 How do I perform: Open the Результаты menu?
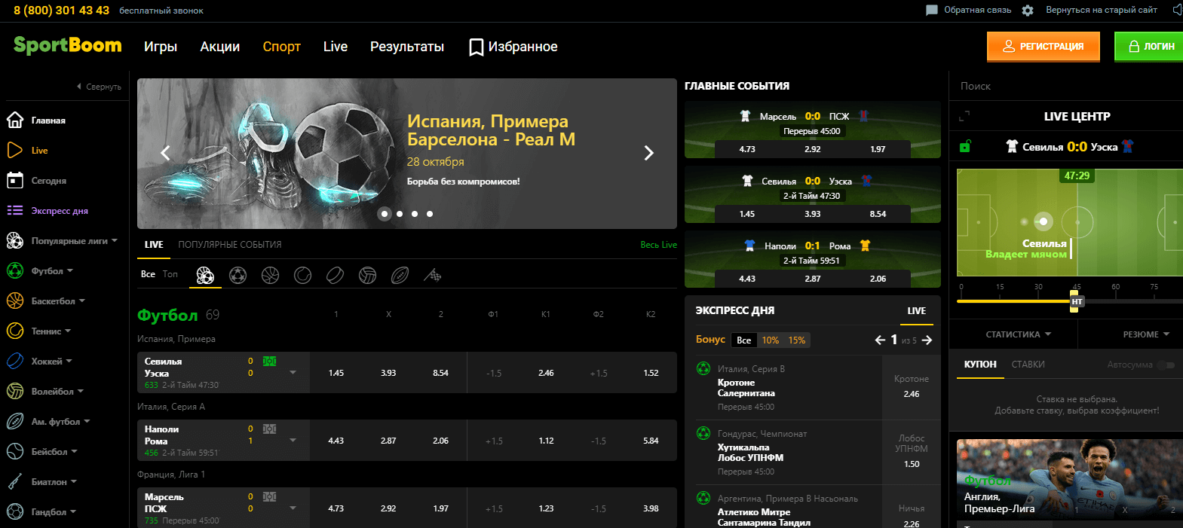pyautogui.click(x=407, y=47)
